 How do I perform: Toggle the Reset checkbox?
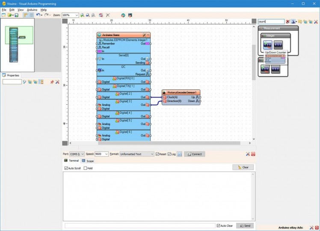157,154
